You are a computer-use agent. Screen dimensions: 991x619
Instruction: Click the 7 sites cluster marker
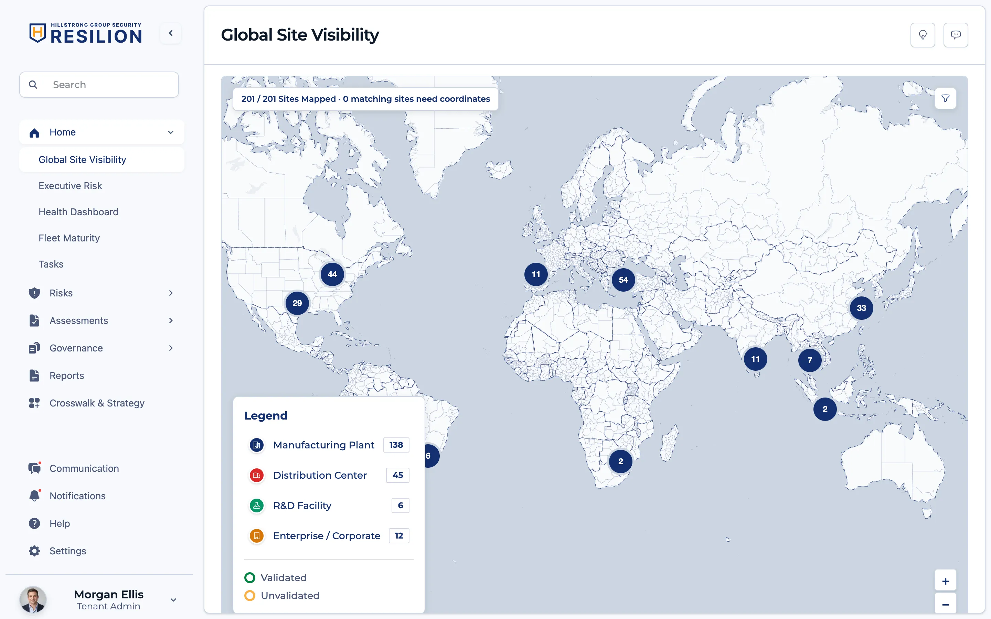(x=810, y=360)
